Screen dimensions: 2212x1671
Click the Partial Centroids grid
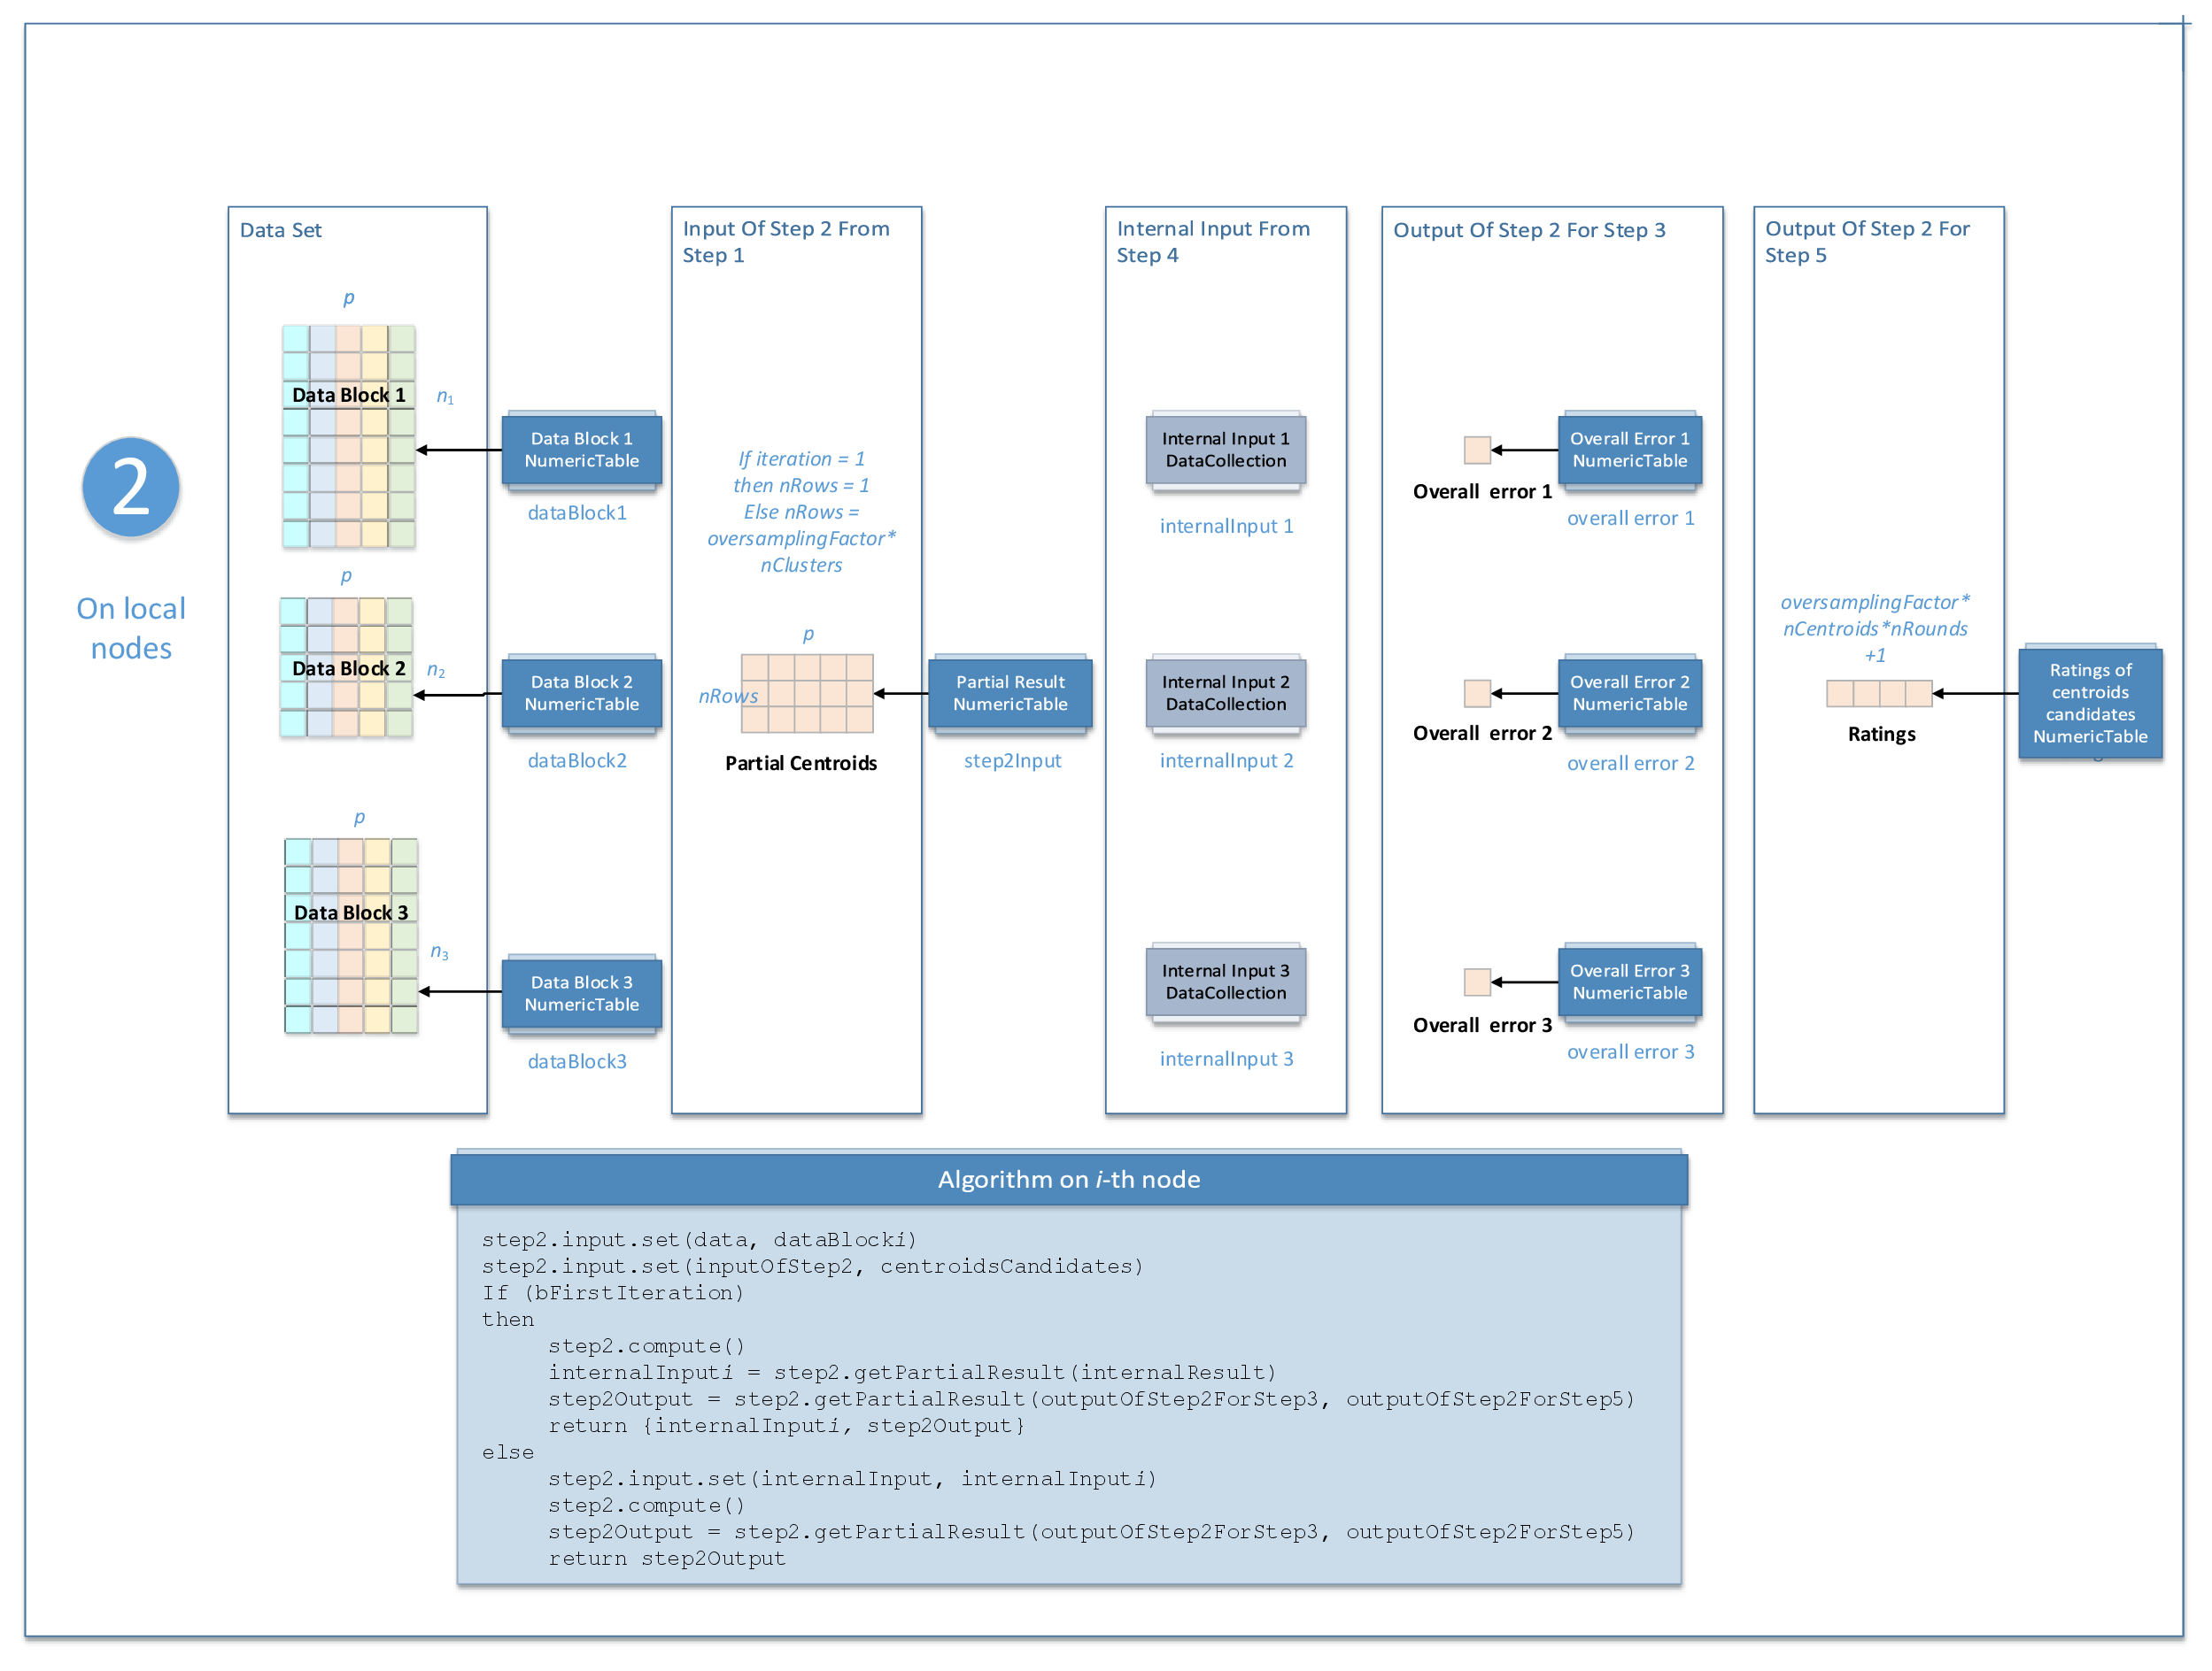[x=807, y=694]
